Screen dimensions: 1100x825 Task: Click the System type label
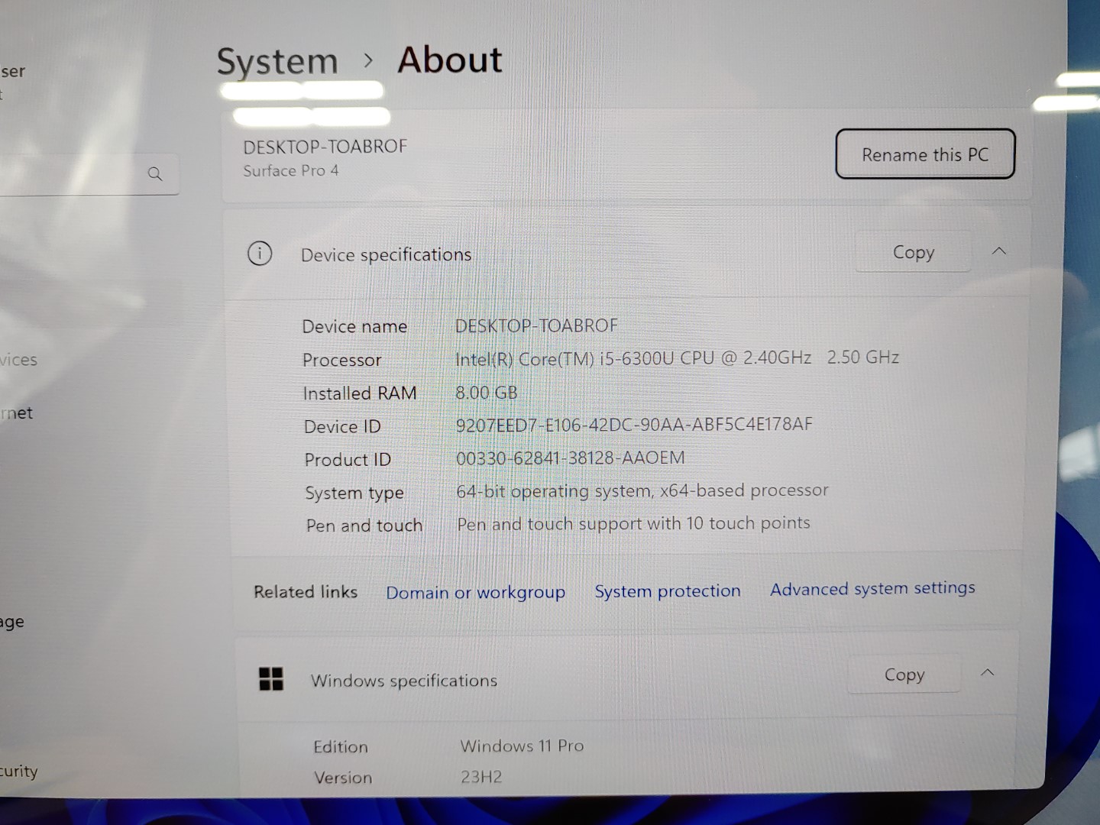[354, 493]
